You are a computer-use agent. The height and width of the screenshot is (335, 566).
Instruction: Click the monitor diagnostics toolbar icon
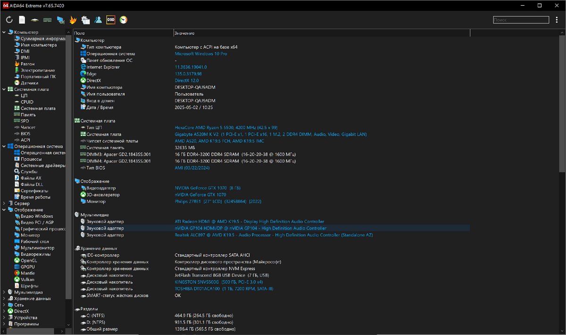coord(60,20)
